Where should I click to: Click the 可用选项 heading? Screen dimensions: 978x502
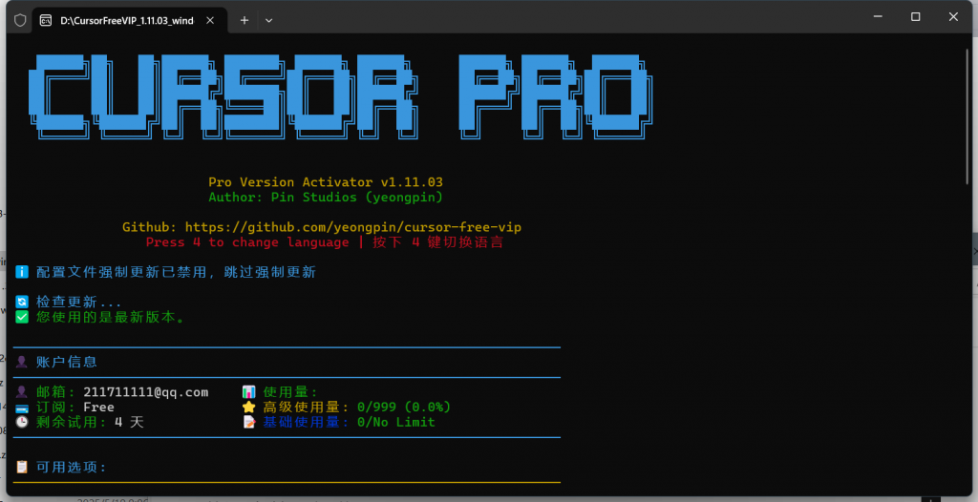(71, 467)
